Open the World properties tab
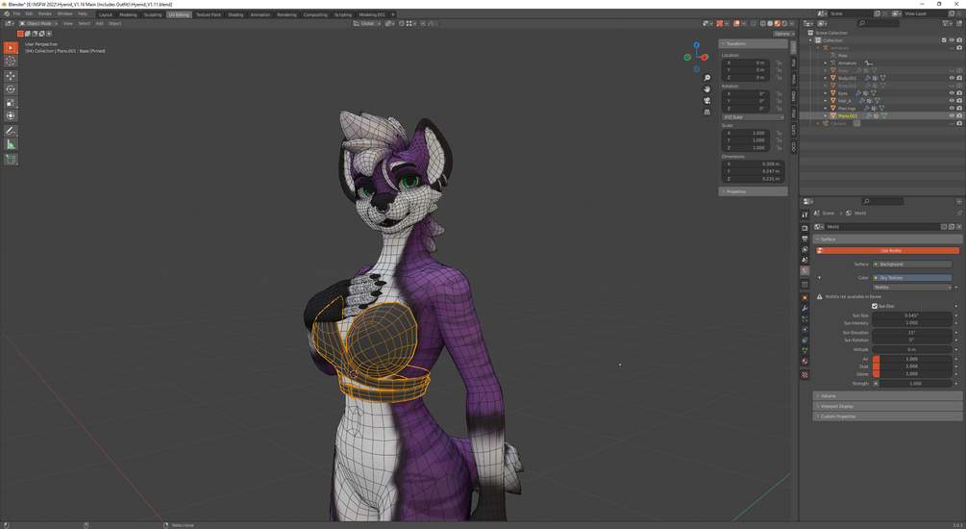The width and height of the screenshot is (966, 529). click(x=805, y=270)
